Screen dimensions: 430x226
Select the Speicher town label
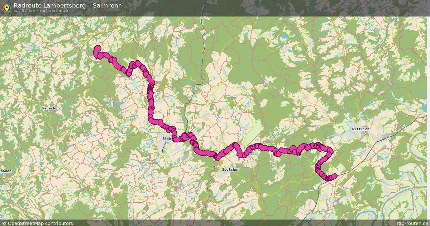[230, 169]
